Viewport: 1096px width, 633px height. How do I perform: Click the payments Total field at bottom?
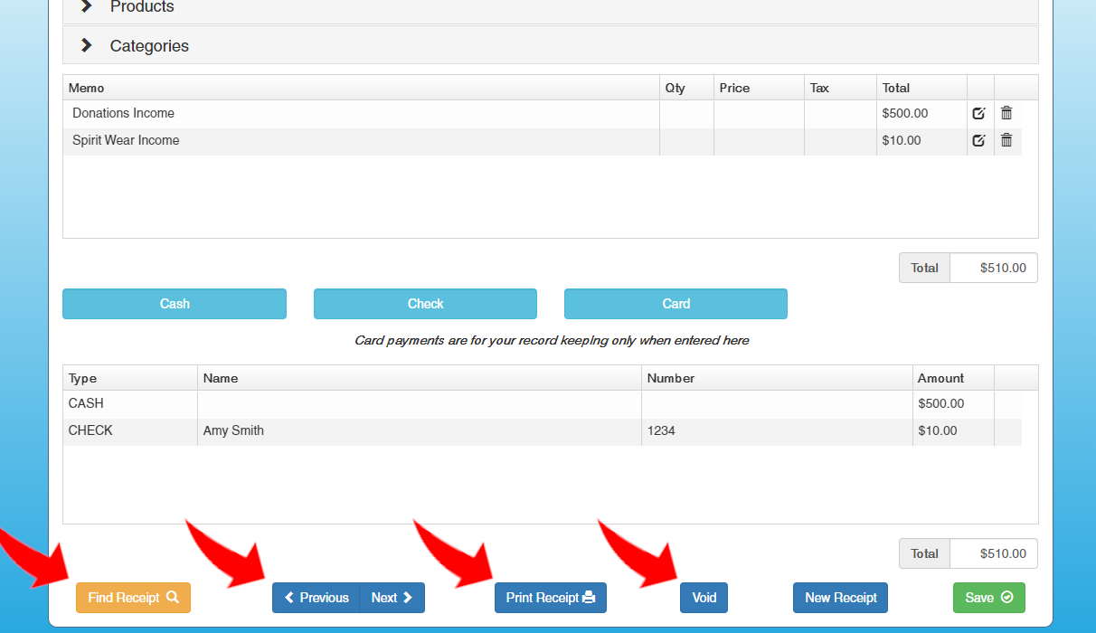993,553
